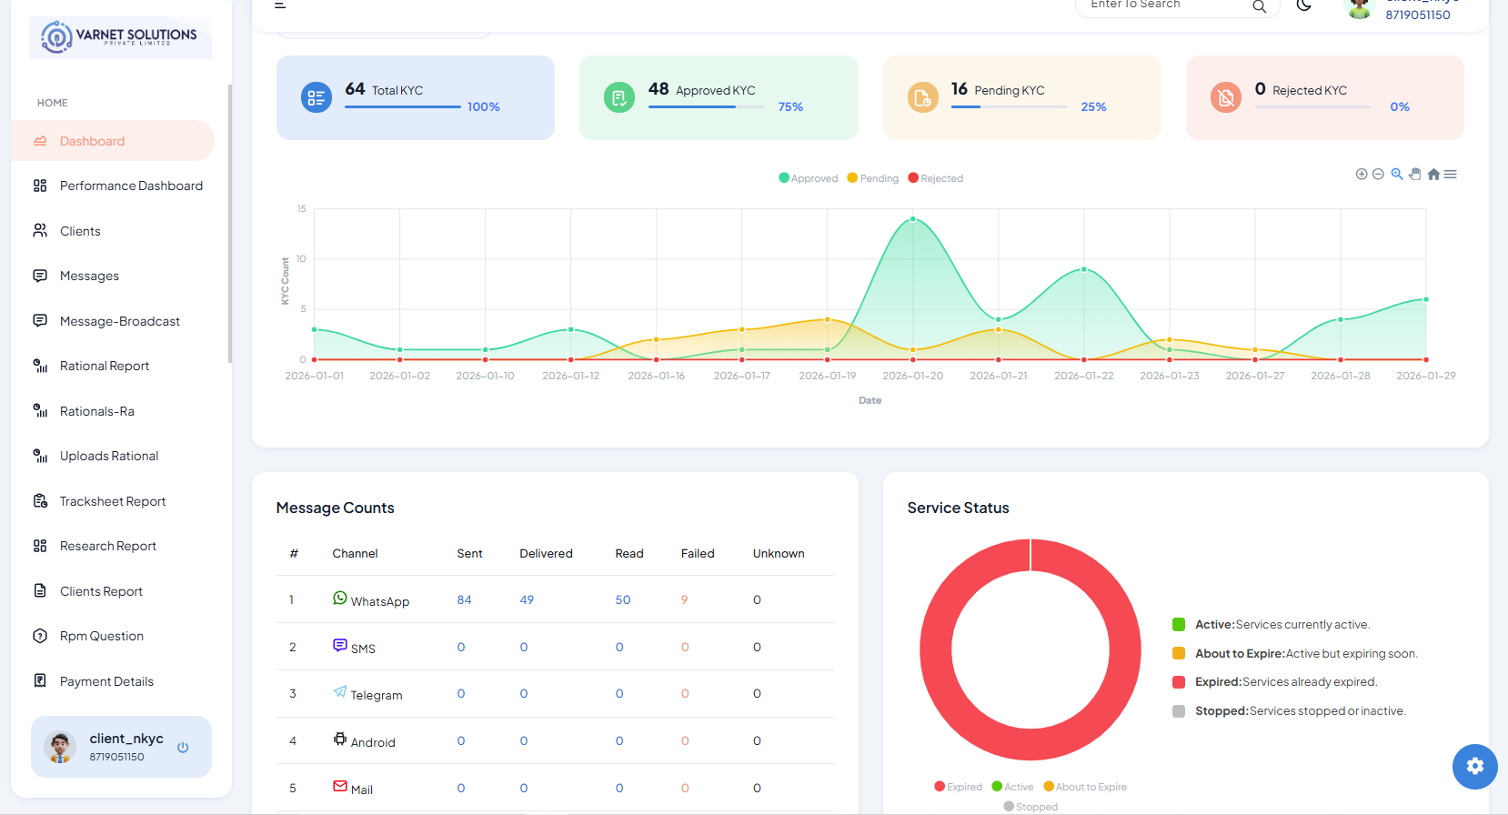This screenshot has width=1508, height=815.
Task: Reset the chart zoom with the home icon
Action: pyautogui.click(x=1433, y=174)
